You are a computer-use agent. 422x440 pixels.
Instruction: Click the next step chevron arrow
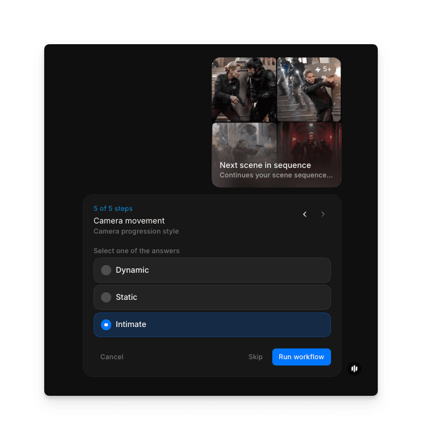(323, 215)
